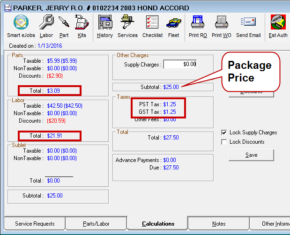Switch to the Service Requests tab
This screenshot has height=235, width=290.
point(35,224)
